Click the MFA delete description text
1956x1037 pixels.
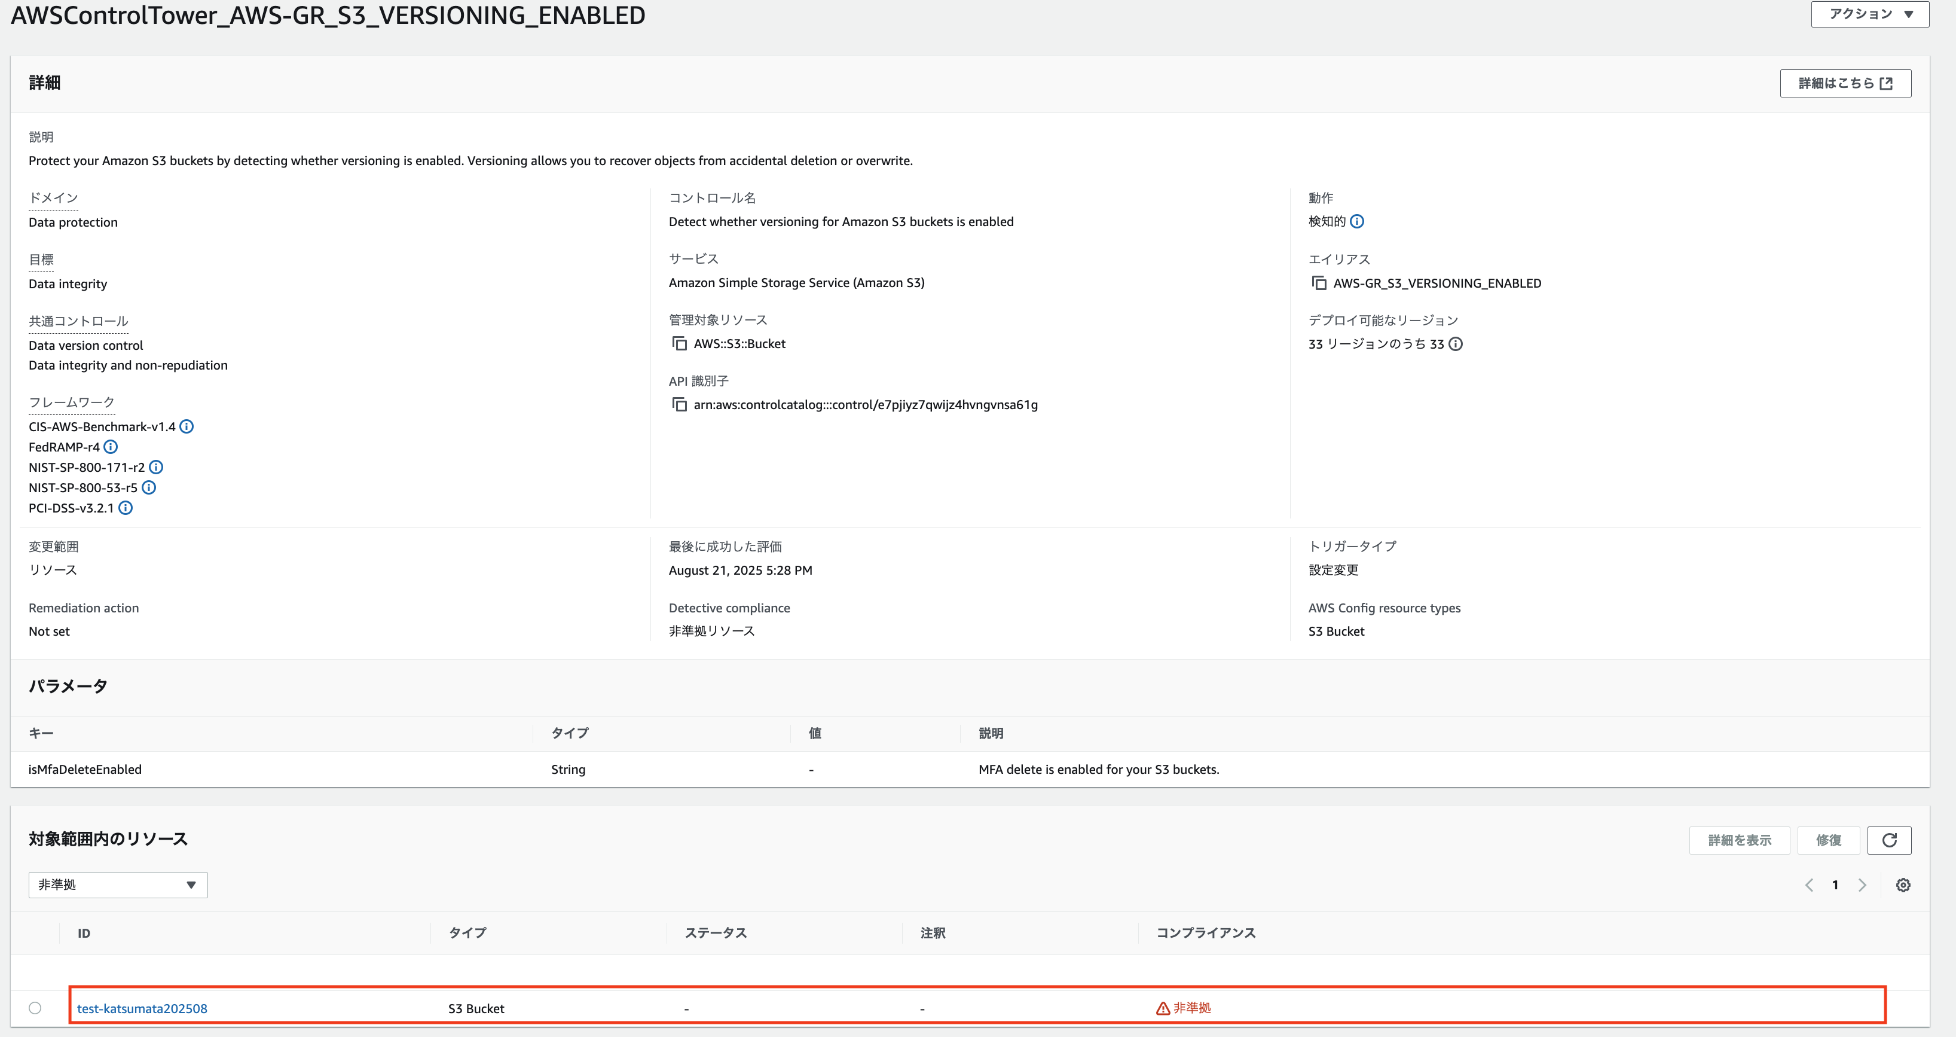coord(1099,769)
